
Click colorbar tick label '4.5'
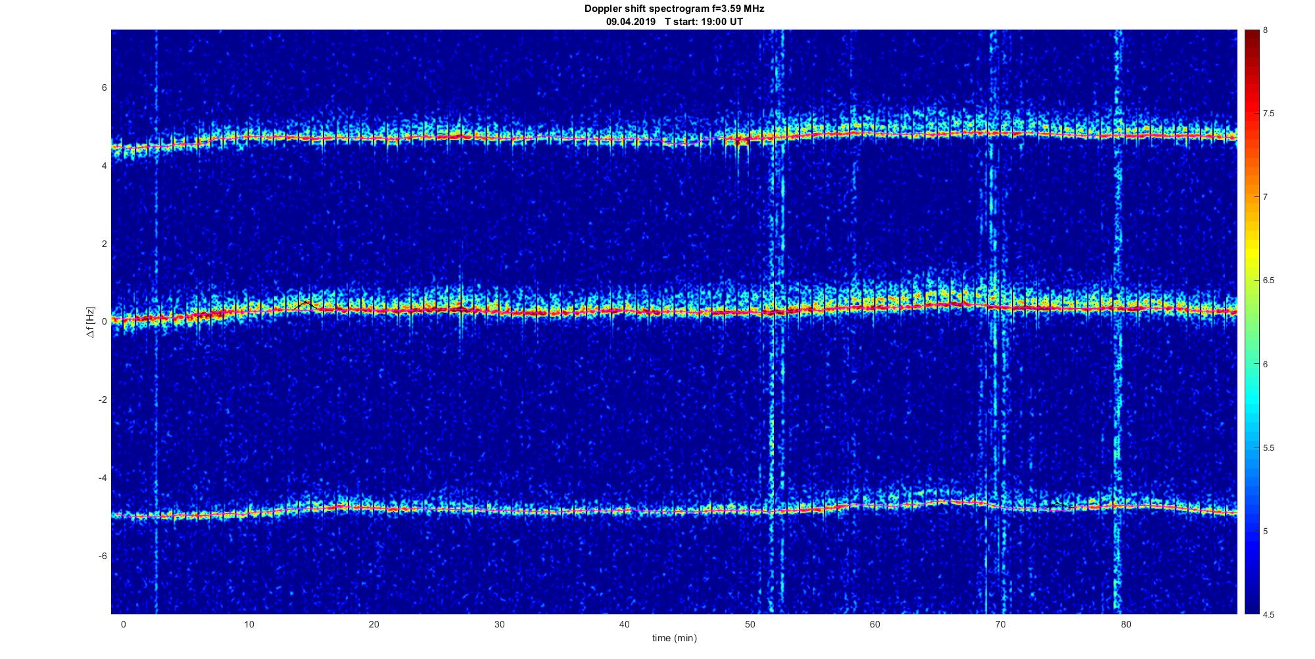(1268, 614)
